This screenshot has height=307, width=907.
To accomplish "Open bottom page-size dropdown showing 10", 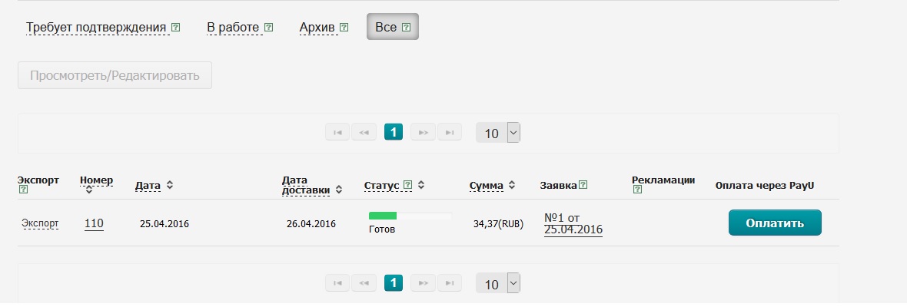I will coord(498,283).
